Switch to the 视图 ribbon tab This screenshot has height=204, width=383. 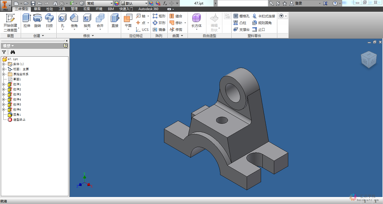point(87,9)
